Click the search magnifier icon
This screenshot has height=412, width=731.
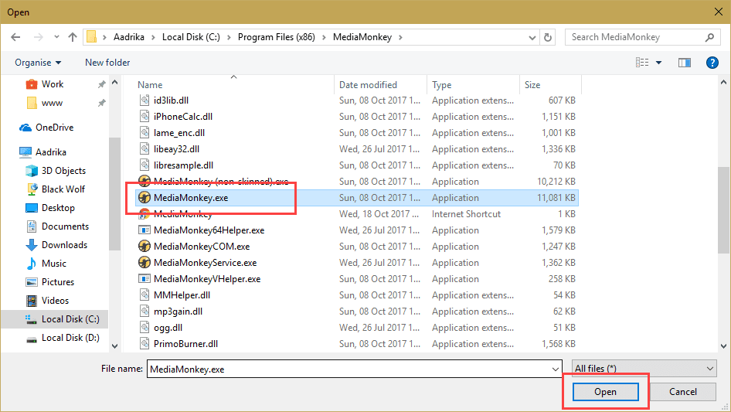click(709, 37)
